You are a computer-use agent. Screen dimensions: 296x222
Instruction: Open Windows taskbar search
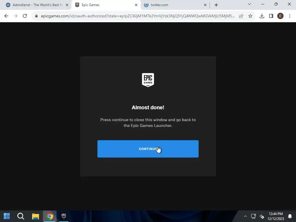tap(21, 216)
